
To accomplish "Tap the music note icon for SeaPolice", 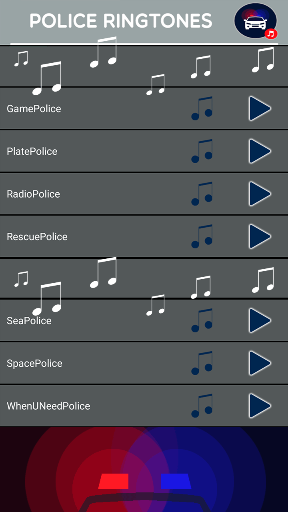I will 202,320.
